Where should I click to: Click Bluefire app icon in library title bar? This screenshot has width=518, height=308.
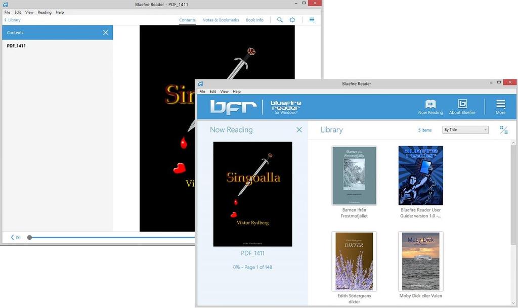click(x=200, y=83)
